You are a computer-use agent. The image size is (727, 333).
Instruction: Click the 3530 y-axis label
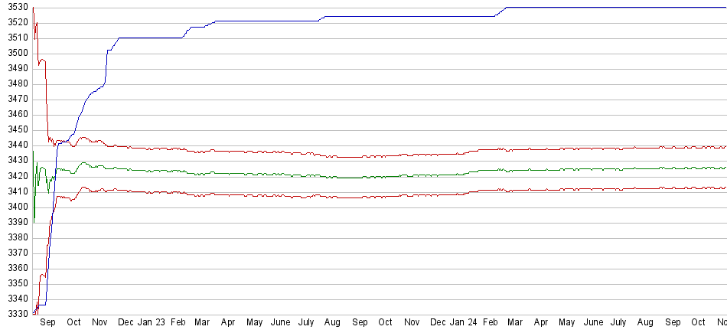pos(15,7)
